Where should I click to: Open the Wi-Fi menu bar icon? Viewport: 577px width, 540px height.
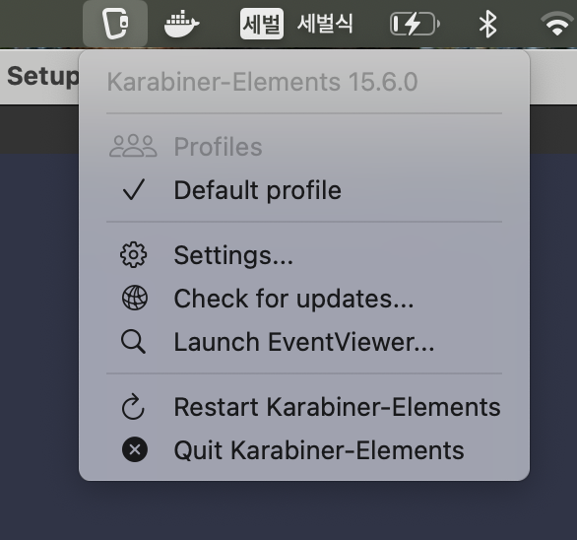pyautogui.click(x=557, y=24)
